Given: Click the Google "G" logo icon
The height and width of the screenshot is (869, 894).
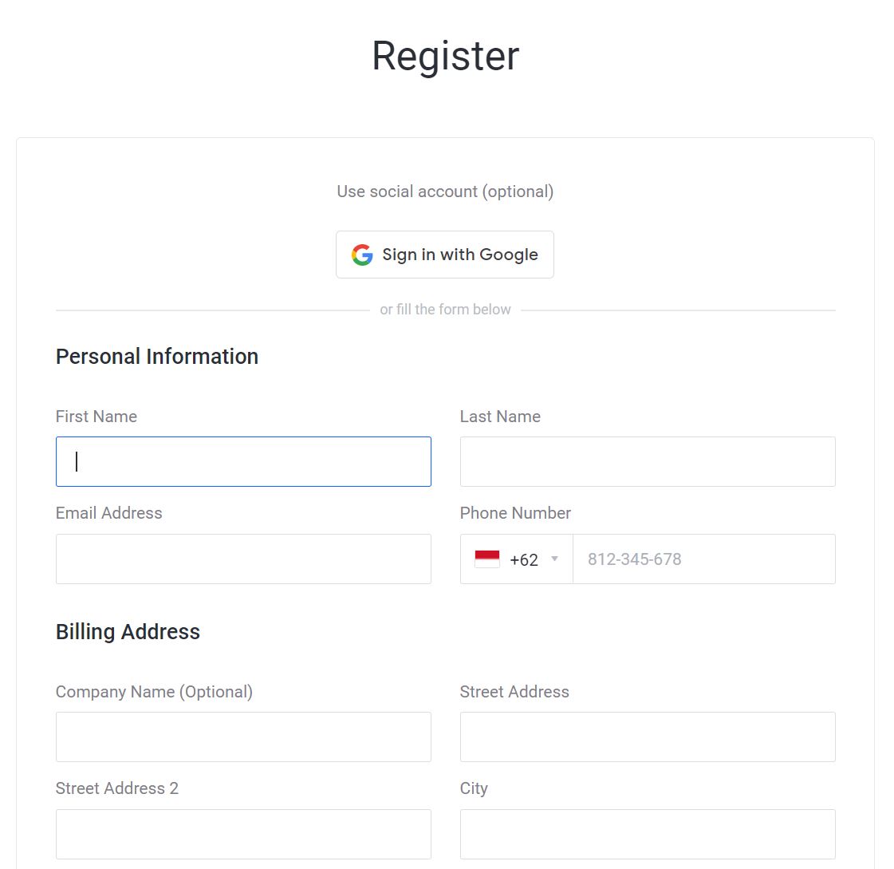Looking at the screenshot, I should click(361, 255).
